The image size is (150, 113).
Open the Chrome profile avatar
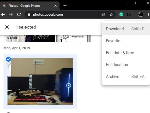pyautogui.click(x=140, y=14)
